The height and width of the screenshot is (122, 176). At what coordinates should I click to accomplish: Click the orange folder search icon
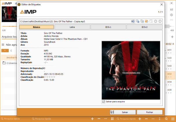click(x=146, y=21)
